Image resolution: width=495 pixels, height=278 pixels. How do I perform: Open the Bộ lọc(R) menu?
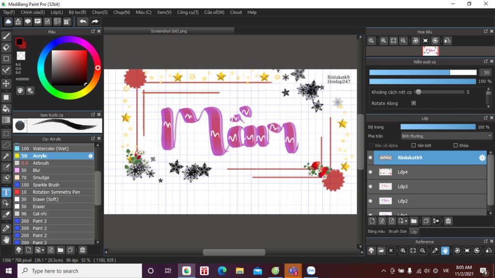pyautogui.click(x=77, y=12)
